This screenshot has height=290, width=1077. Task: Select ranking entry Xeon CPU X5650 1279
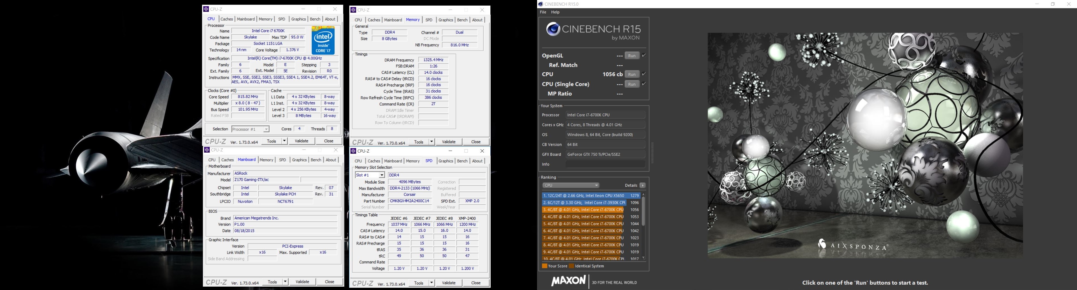[591, 195]
